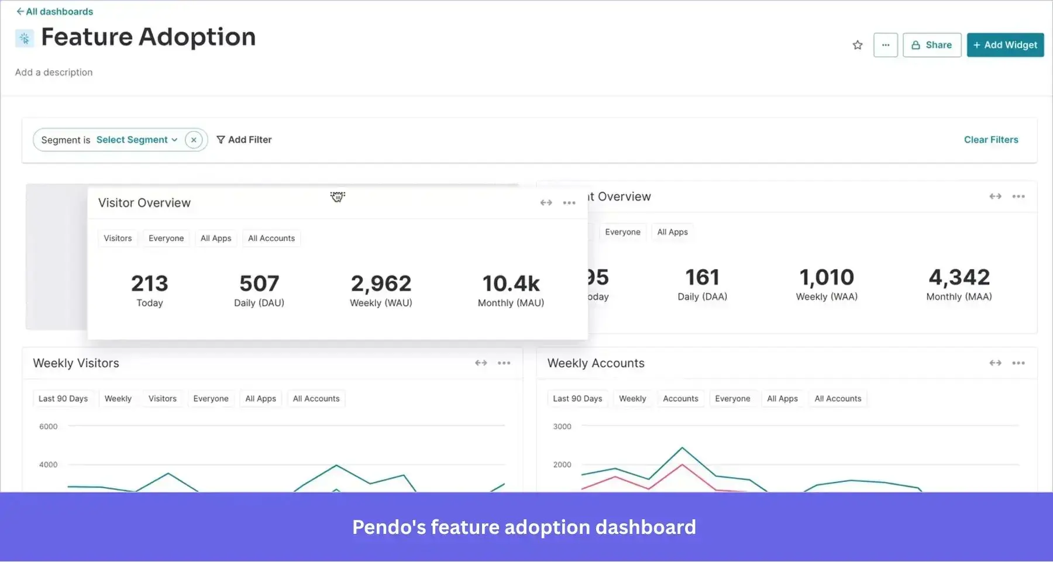Open the Select Segment dropdown
Screen dimensions: 1053x562
[137, 140]
